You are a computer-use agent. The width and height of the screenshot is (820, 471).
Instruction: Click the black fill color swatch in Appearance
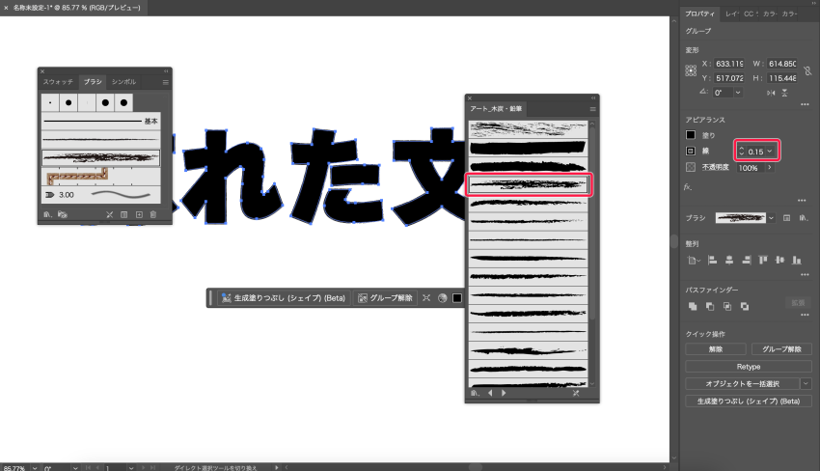691,135
